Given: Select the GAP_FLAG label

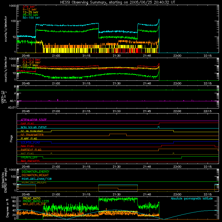Looking at the screenshot, I should pos(27,123).
